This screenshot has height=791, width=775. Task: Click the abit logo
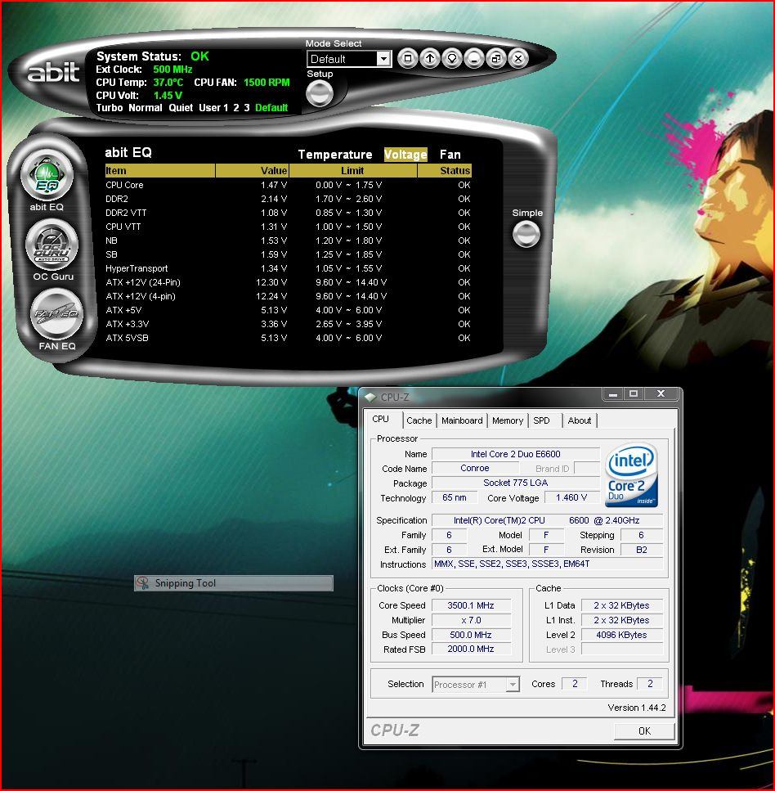(53, 72)
